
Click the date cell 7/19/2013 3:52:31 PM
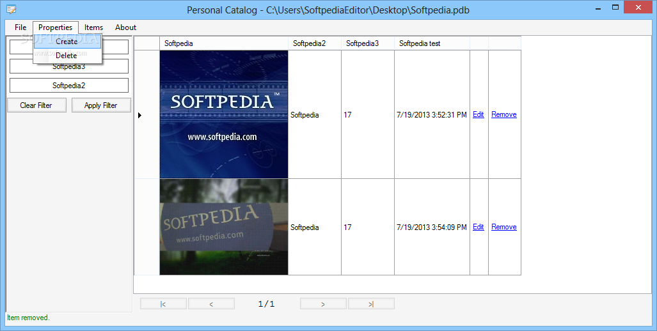432,114
